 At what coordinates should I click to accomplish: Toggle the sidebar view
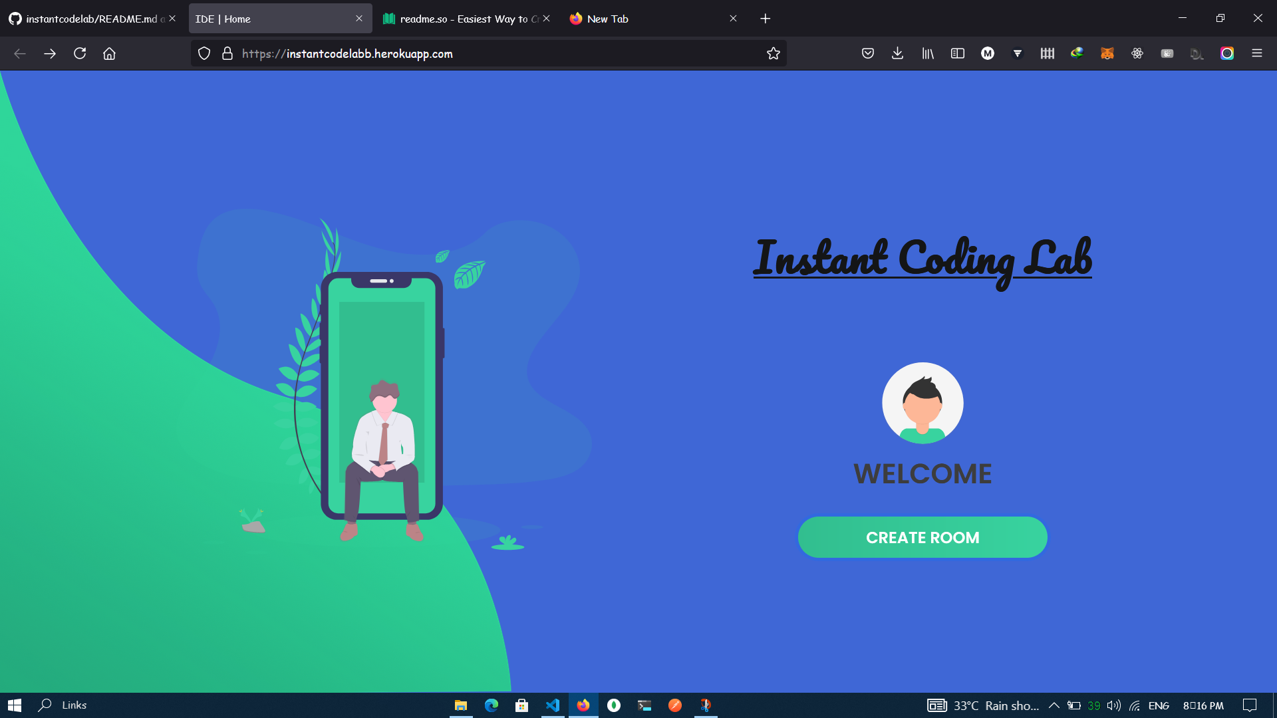click(957, 54)
